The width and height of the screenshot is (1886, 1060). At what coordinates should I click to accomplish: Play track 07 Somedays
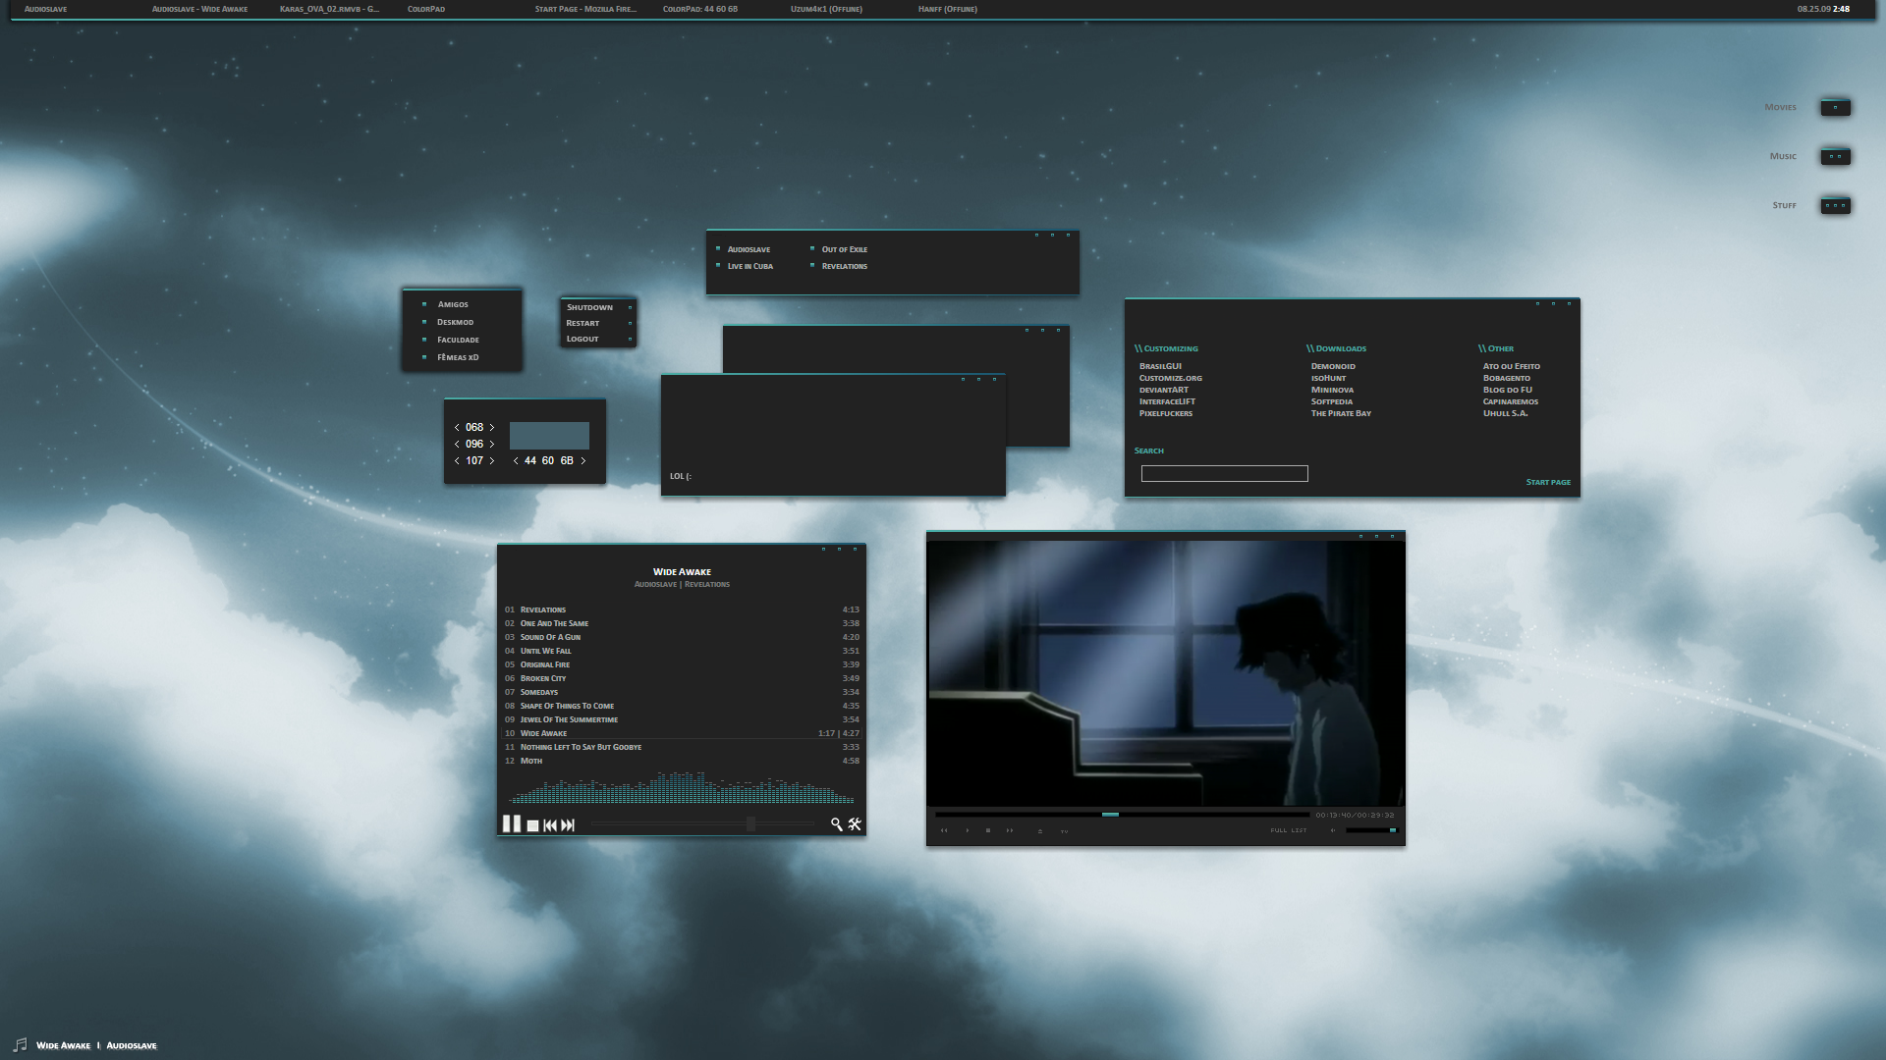click(682, 692)
